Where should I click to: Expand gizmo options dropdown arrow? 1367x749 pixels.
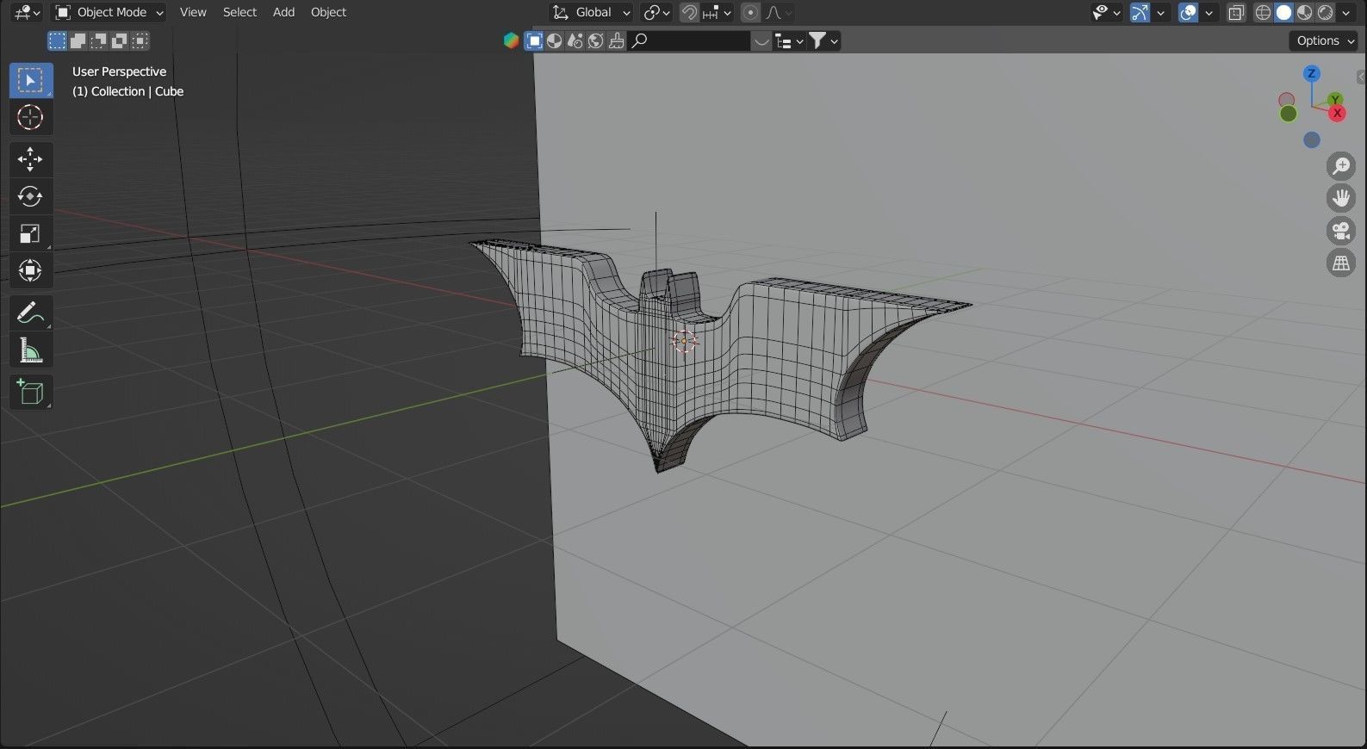pos(1161,12)
